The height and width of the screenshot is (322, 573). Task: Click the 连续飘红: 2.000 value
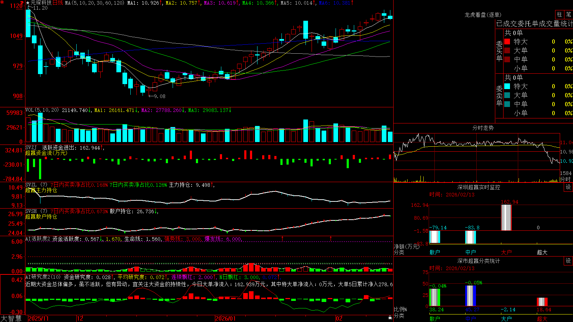tap(194, 277)
